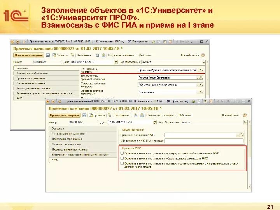Image resolution: width=280 pixels, height=210 pixels.
Task: Save document via diskette icon in back window
Action: (48, 55)
